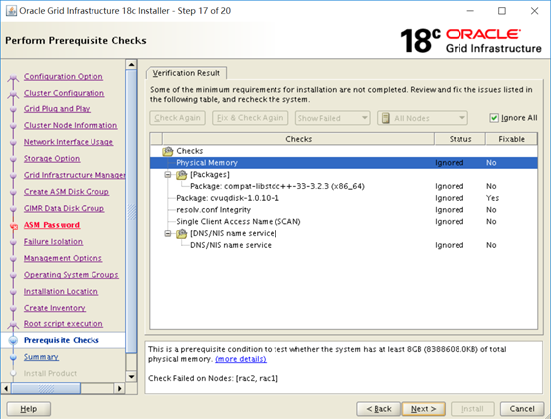Collapse the [DNS/NIS name service] group

tap(168, 234)
